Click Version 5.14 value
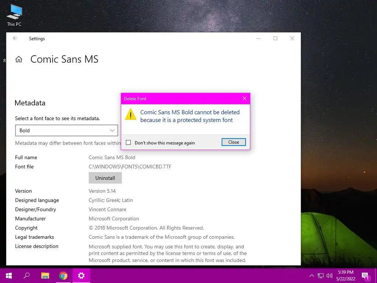Viewport: 377px width, 283px height. (102, 191)
